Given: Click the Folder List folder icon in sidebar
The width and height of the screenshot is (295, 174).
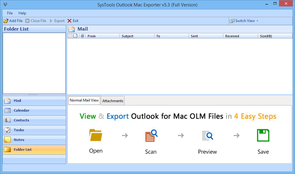Looking at the screenshot, I should (7, 149).
